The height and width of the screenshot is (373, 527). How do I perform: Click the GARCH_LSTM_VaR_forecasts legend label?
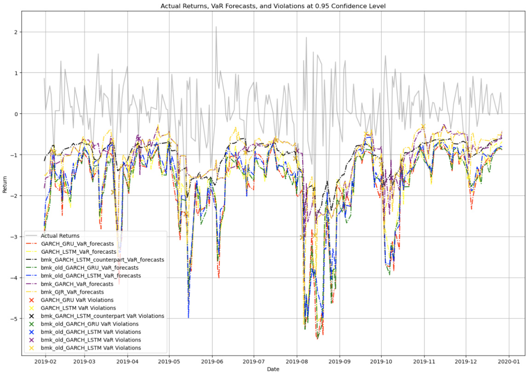[79, 252]
